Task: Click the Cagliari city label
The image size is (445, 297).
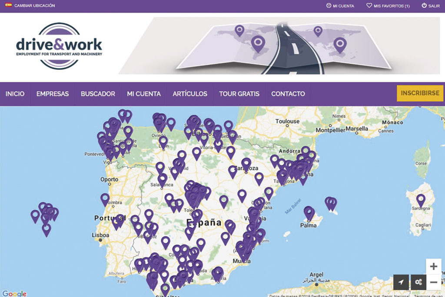Action: click(423, 225)
